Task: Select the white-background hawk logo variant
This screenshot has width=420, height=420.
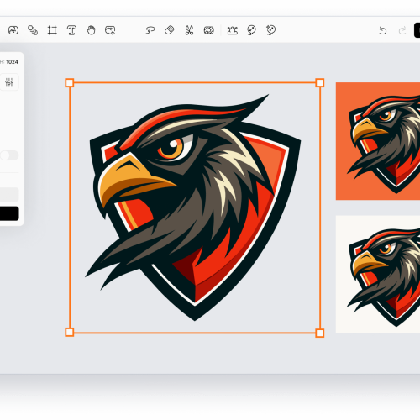Action: pos(378,275)
